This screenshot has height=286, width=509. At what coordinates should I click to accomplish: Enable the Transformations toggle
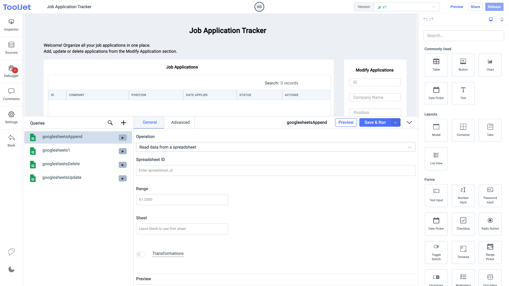point(141,254)
